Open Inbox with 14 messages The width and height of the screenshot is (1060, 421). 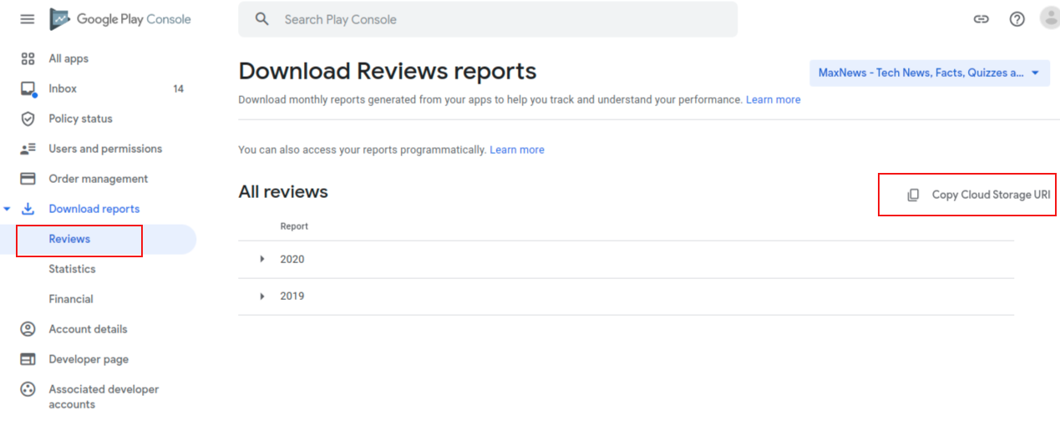[x=98, y=89]
